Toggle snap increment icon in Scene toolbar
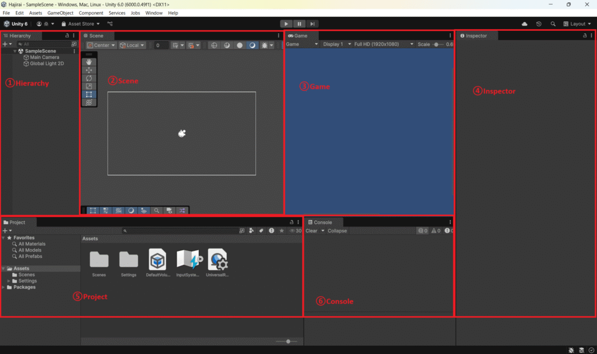The width and height of the screenshot is (597, 354). pos(191,45)
